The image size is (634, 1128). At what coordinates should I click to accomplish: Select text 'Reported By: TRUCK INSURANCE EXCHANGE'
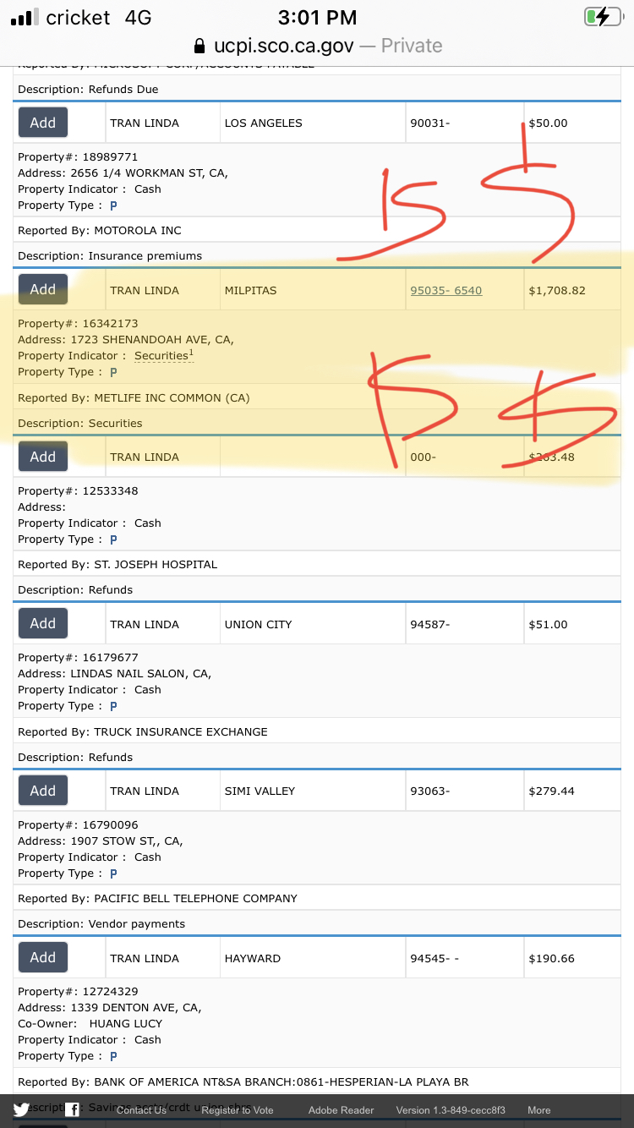[x=143, y=731]
